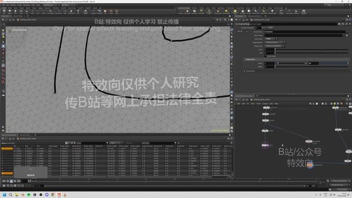The height and width of the screenshot is (198, 352).
Task: Open the spreadsheet Group field dropdown arrow
Action: pyautogui.click(x=107, y=143)
